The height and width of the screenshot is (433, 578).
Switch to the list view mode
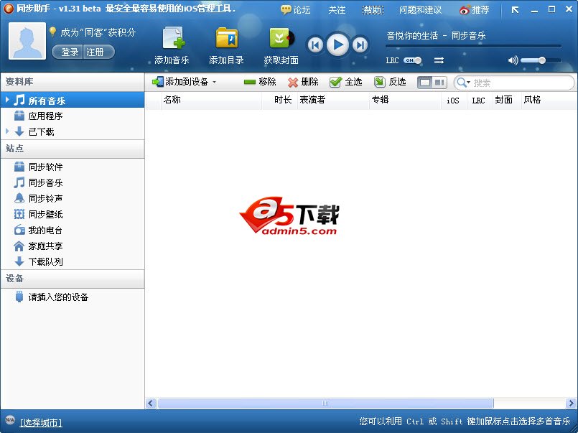[425, 82]
